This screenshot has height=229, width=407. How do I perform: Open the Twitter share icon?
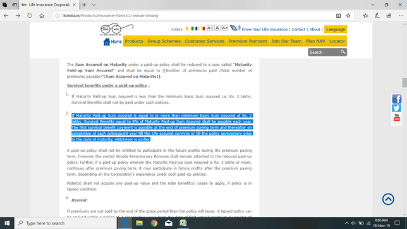tap(397, 108)
